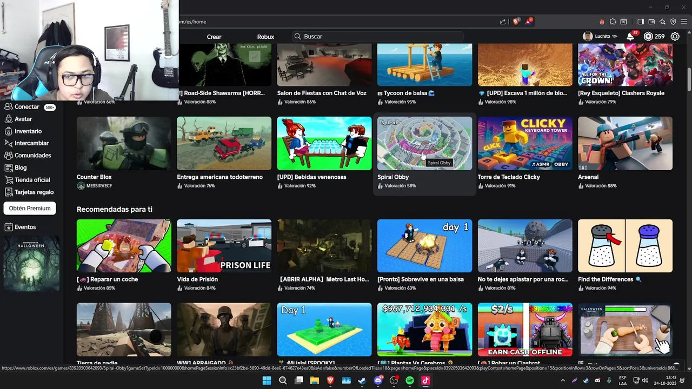The width and height of the screenshot is (692, 389).
Task: Open the Metro Last Hope thumbnail
Action: click(324, 246)
